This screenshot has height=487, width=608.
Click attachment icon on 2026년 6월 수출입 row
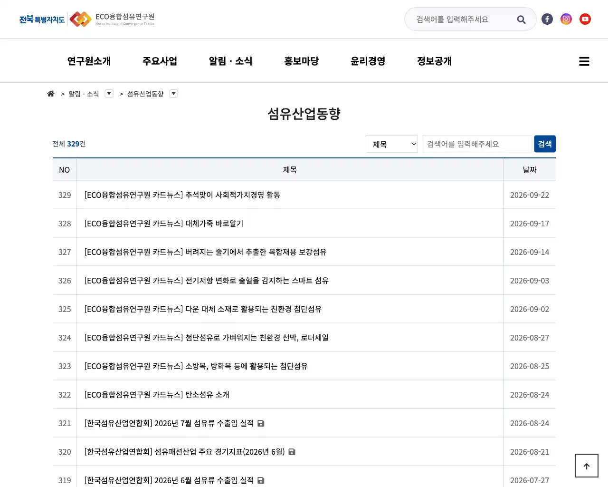tap(261, 480)
